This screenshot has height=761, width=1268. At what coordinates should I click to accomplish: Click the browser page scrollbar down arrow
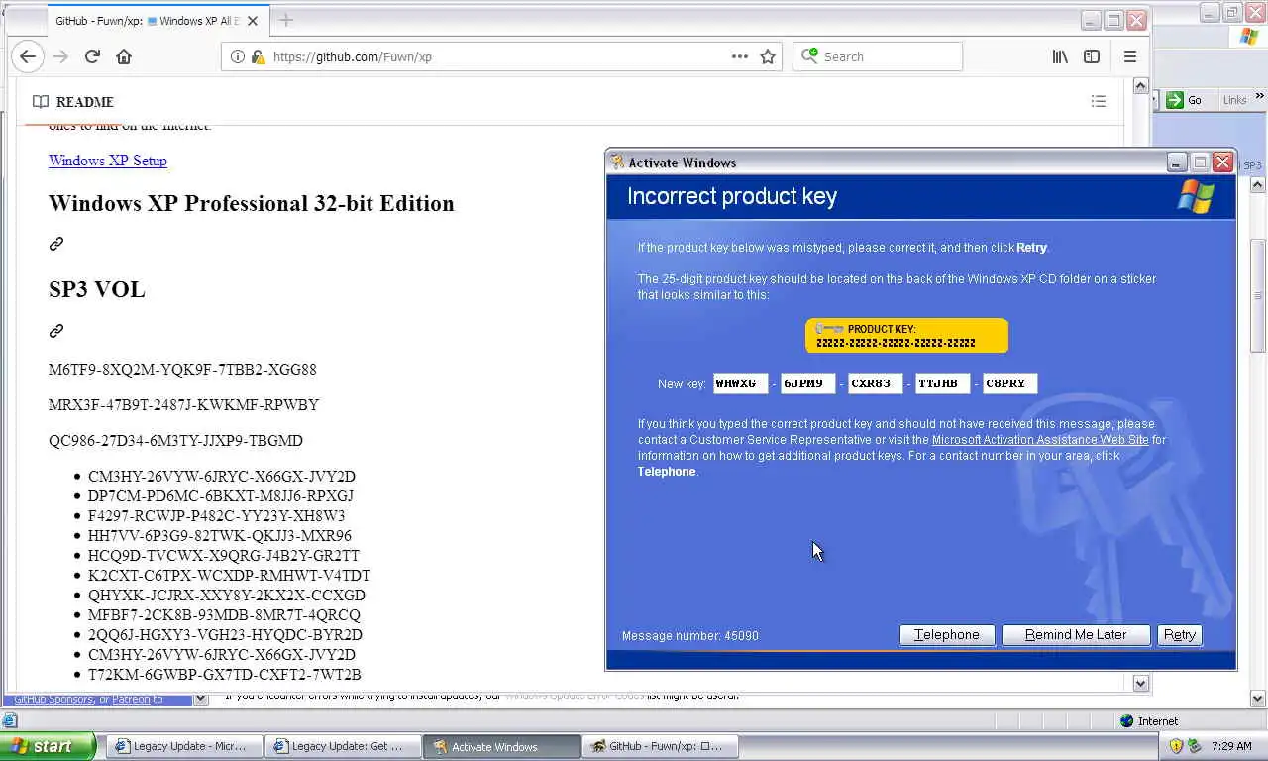[1140, 683]
